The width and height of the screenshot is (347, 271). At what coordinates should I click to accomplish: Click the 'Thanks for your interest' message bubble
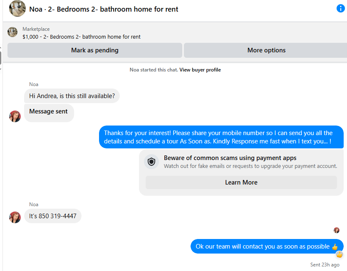click(x=221, y=137)
